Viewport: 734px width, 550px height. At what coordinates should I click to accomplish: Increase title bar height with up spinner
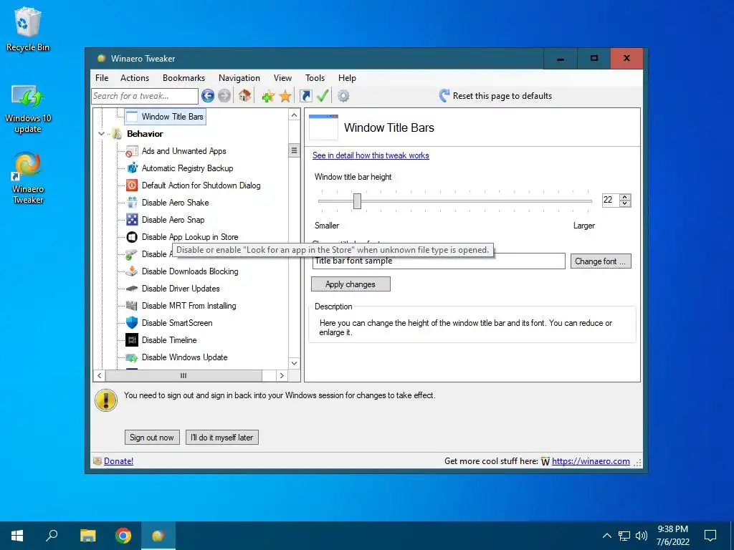tap(625, 197)
